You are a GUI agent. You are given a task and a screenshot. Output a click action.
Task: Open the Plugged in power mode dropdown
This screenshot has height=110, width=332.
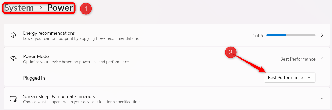tap(289, 78)
